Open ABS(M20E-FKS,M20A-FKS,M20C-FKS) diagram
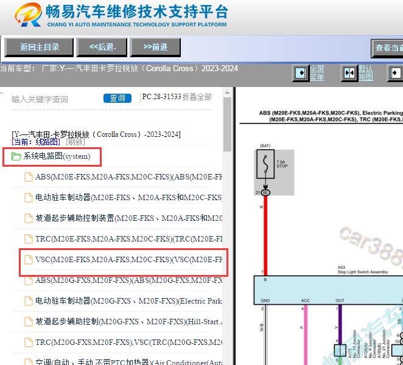Screen dimensions: 403x365 click(x=128, y=177)
